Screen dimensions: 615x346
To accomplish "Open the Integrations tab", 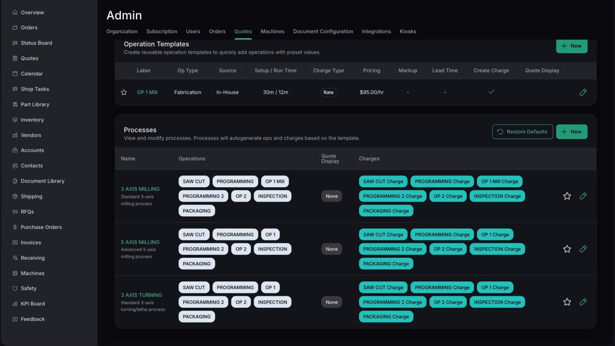I will tap(376, 31).
